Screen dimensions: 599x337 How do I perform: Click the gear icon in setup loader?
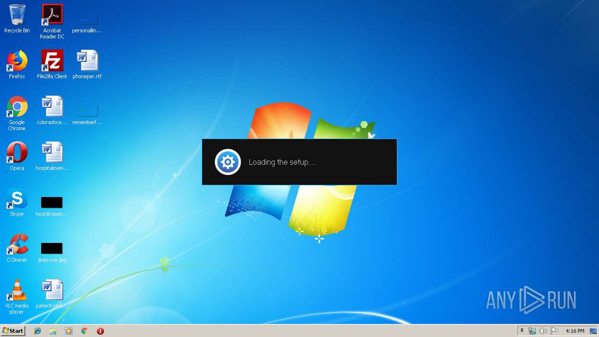coord(228,162)
